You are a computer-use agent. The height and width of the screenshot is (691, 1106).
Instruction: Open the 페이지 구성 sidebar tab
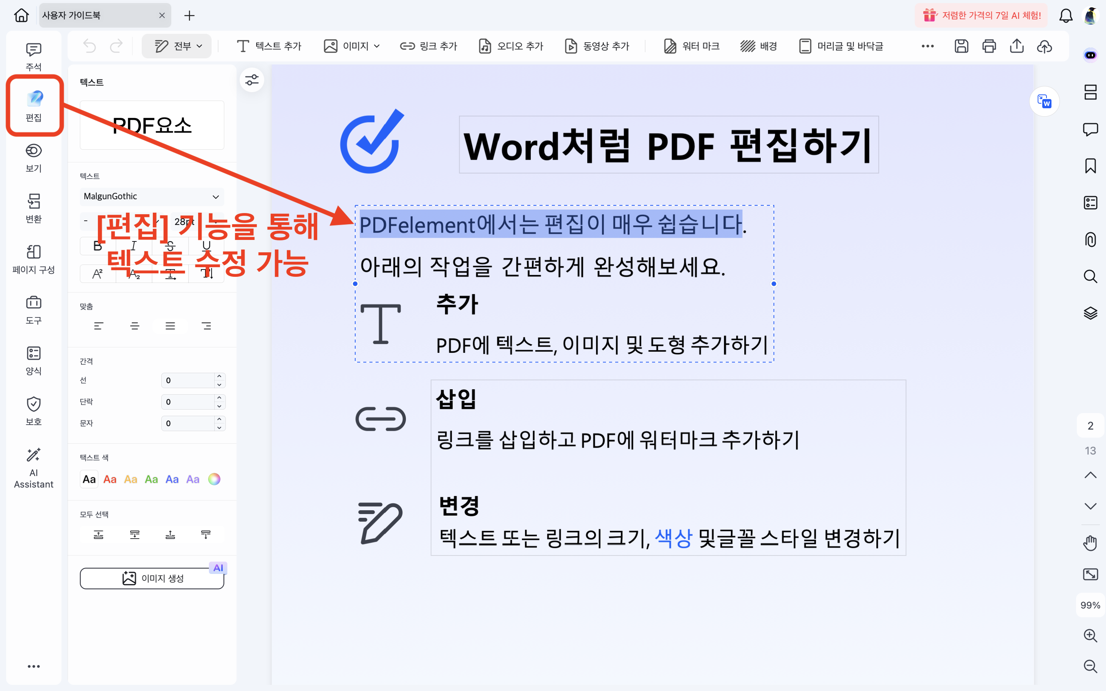click(x=33, y=259)
